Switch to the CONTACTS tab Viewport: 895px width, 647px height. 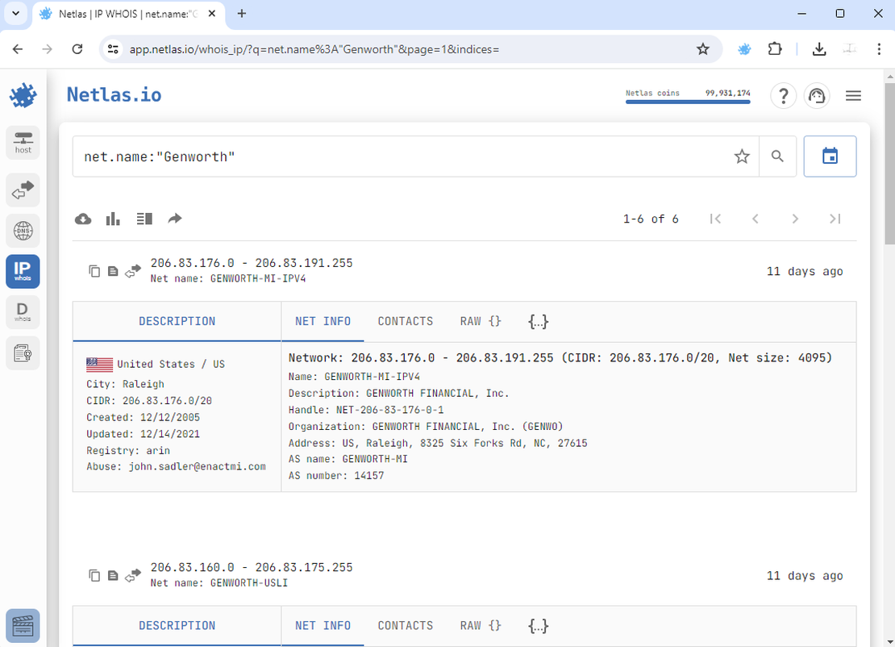click(x=405, y=321)
